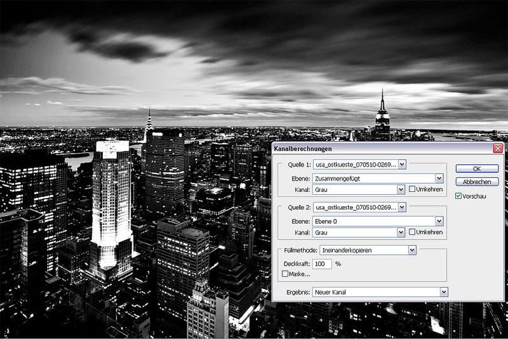508x339 pixels.
Task: Open the Quelle 1 document dropdown
Action: pyautogui.click(x=359, y=164)
